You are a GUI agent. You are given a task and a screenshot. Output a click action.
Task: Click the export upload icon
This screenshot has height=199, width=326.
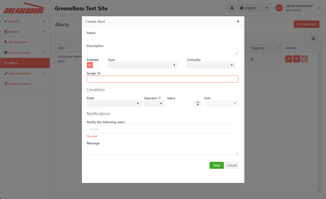click(313, 38)
